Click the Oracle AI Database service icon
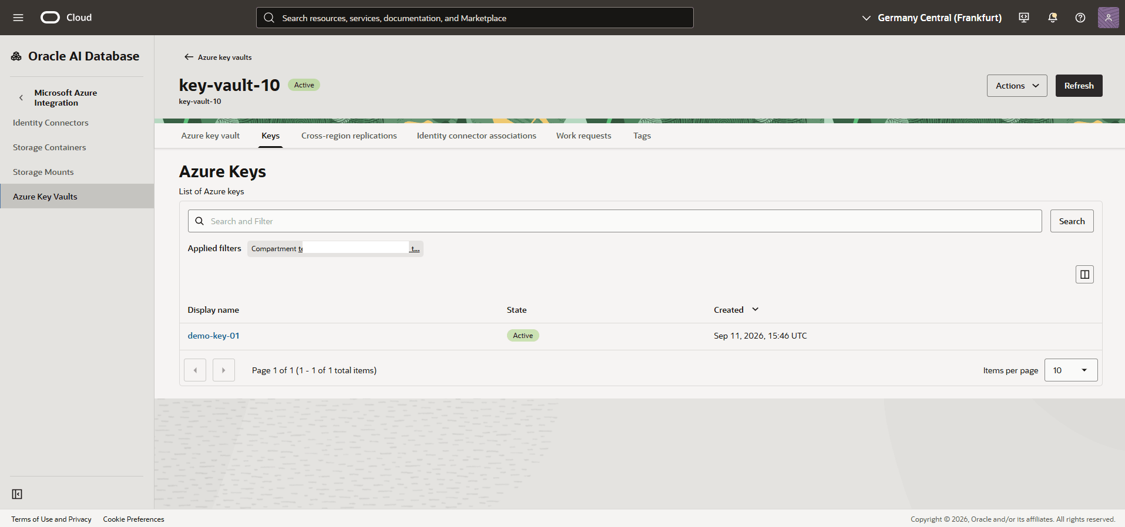 tap(16, 56)
